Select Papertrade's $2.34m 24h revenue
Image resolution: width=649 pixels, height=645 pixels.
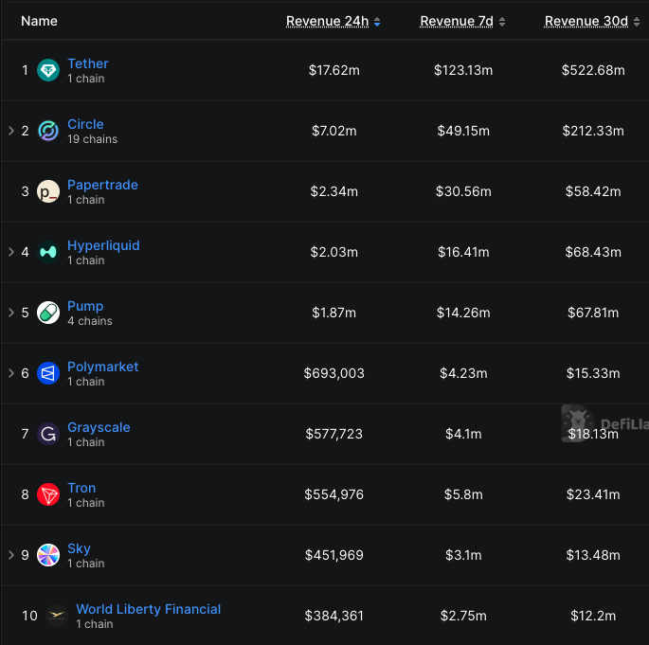pos(334,191)
